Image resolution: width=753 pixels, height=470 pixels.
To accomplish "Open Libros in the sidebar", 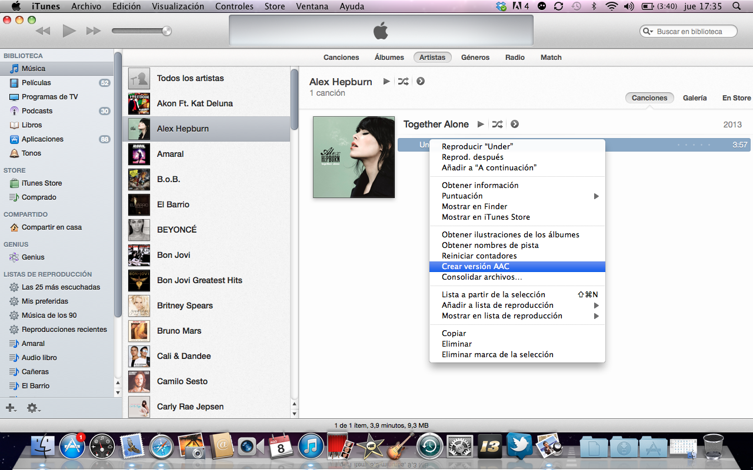I will (57, 125).
